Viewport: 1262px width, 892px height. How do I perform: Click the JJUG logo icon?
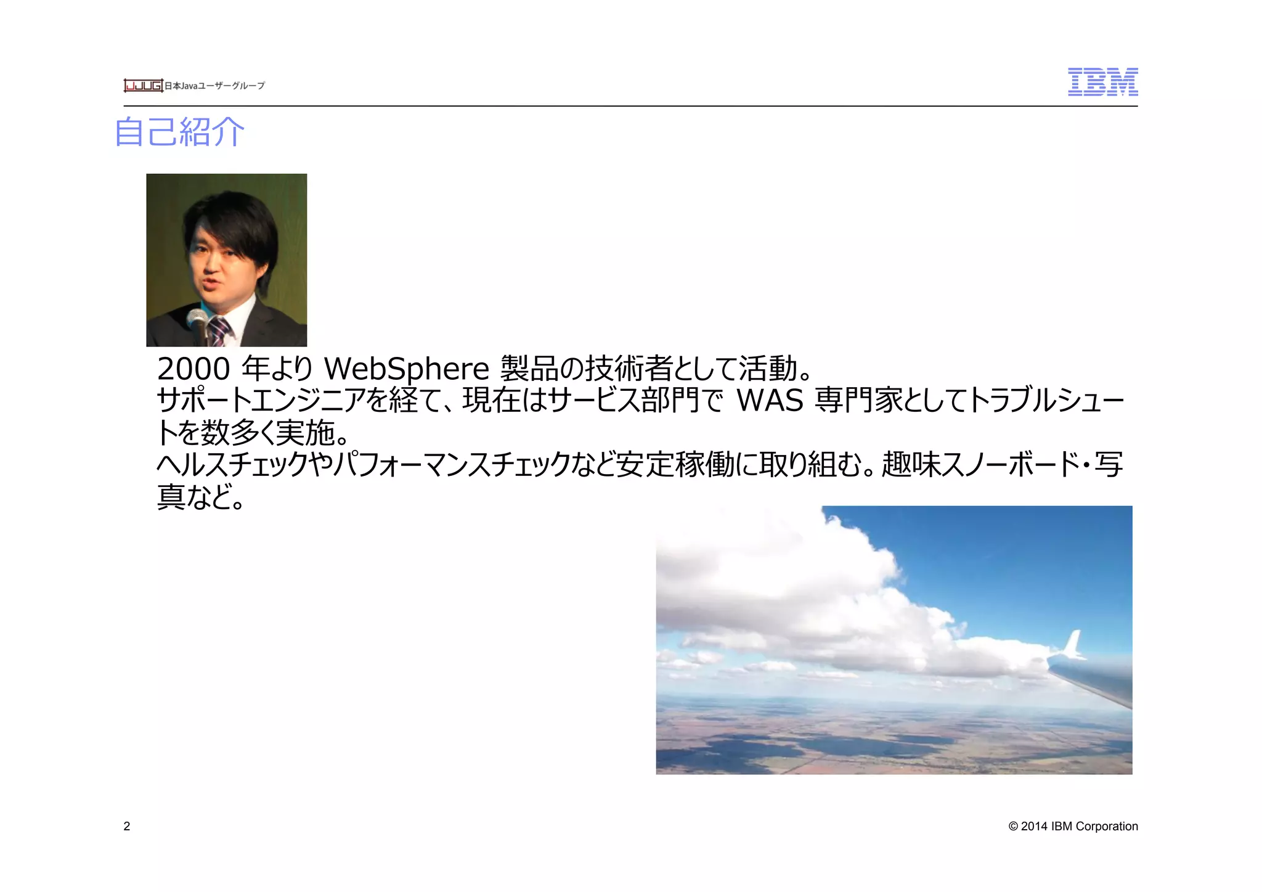tap(143, 86)
